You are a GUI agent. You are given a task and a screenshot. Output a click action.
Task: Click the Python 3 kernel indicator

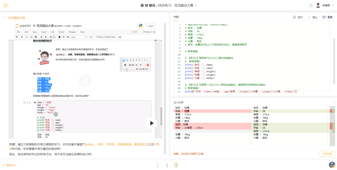[149, 32]
